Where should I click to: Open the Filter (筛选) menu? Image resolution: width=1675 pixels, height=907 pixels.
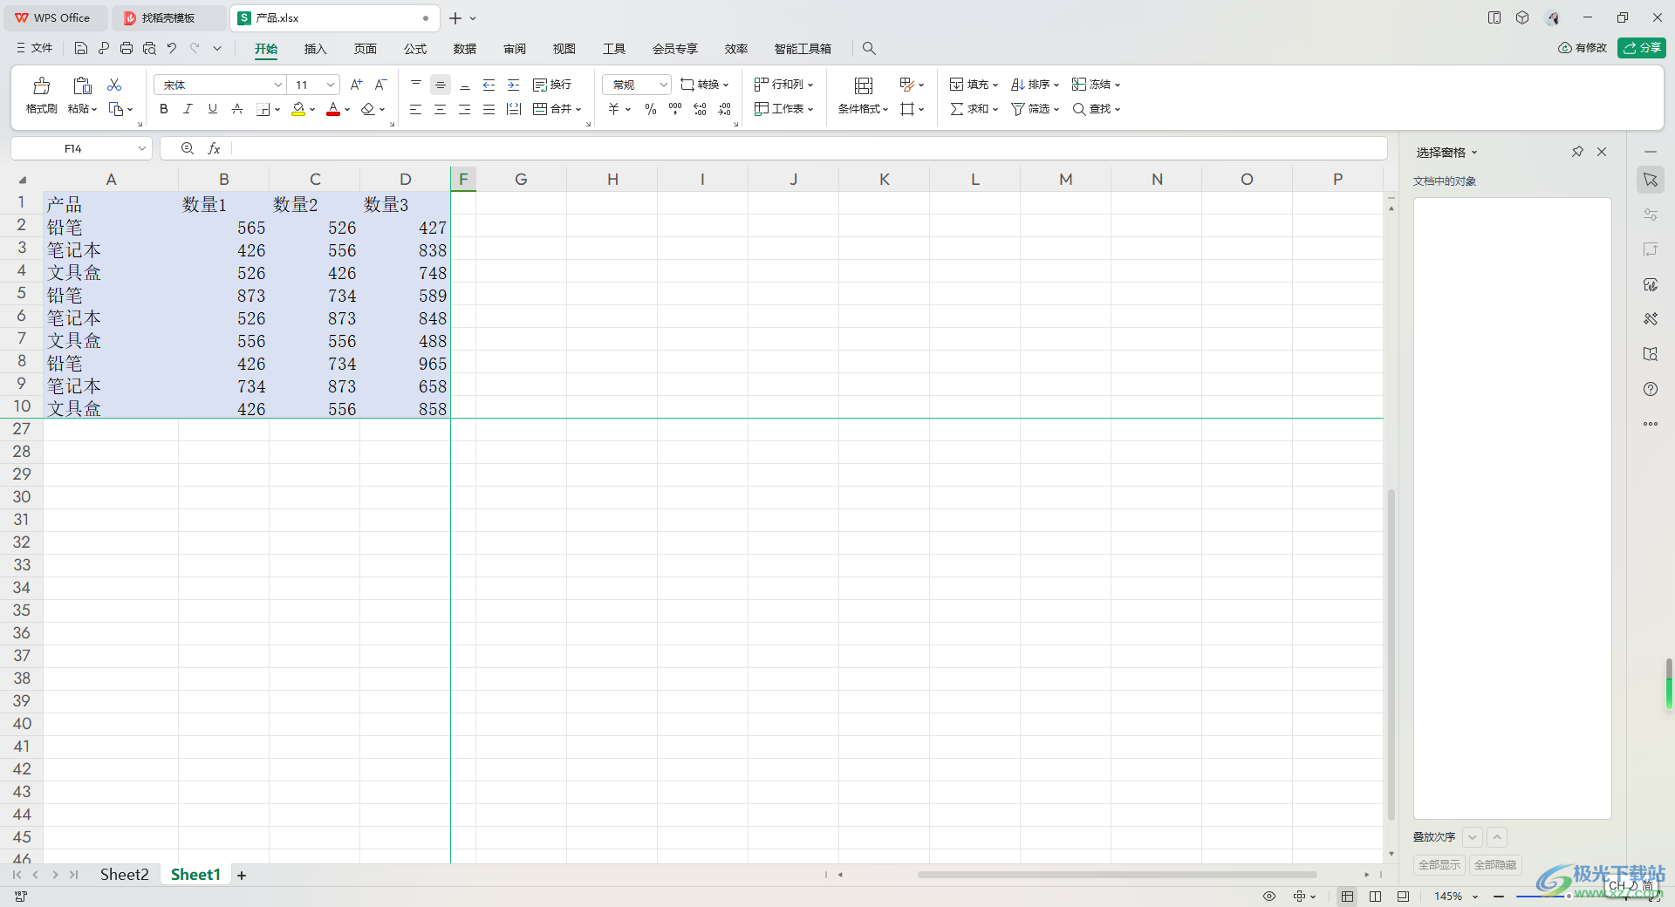pyautogui.click(x=1035, y=109)
